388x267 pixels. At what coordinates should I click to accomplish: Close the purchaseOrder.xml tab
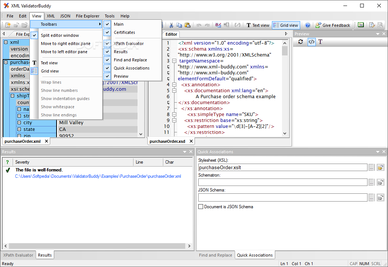click(x=46, y=141)
